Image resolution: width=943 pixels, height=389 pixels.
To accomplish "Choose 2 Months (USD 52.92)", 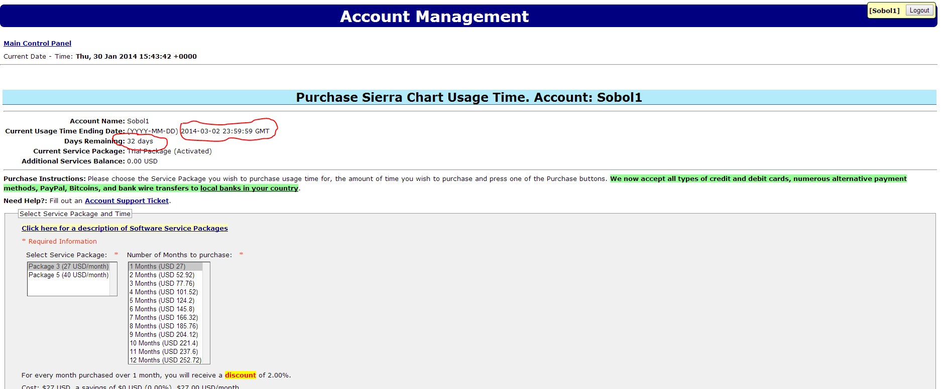I will (x=165, y=275).
